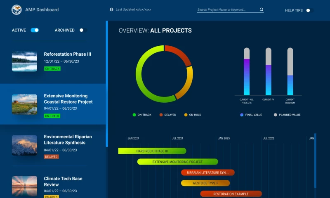Select the EXTENSIVE MONITORING PROJECT timeline bar
The width and height of the screenshot is (330, 198).
point(178,162)
